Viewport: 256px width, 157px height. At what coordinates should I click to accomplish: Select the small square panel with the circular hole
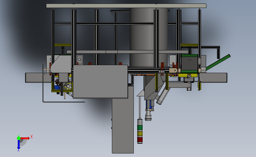(80, 60)
